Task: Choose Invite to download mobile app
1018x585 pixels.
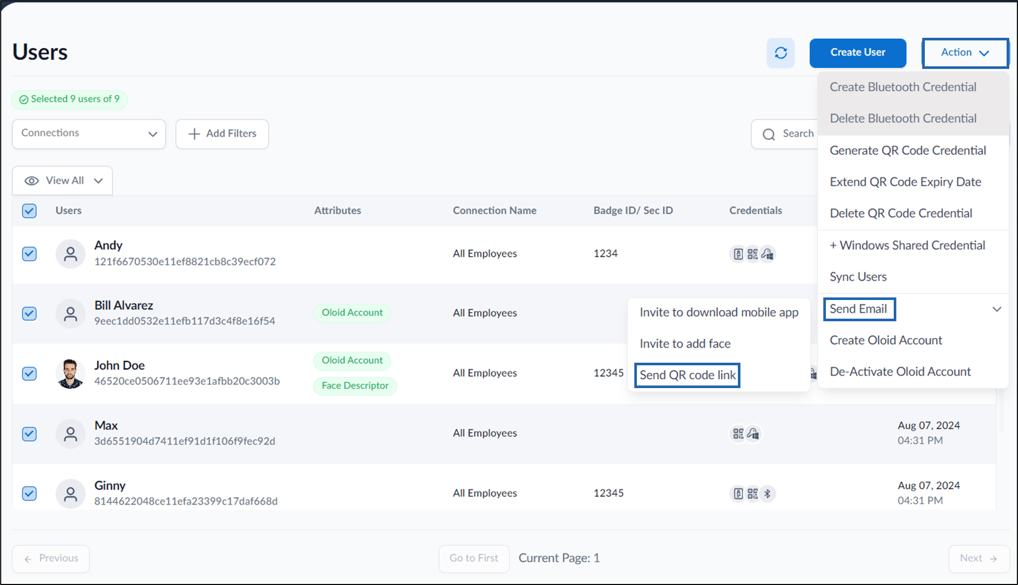Action: pos(719,312)
